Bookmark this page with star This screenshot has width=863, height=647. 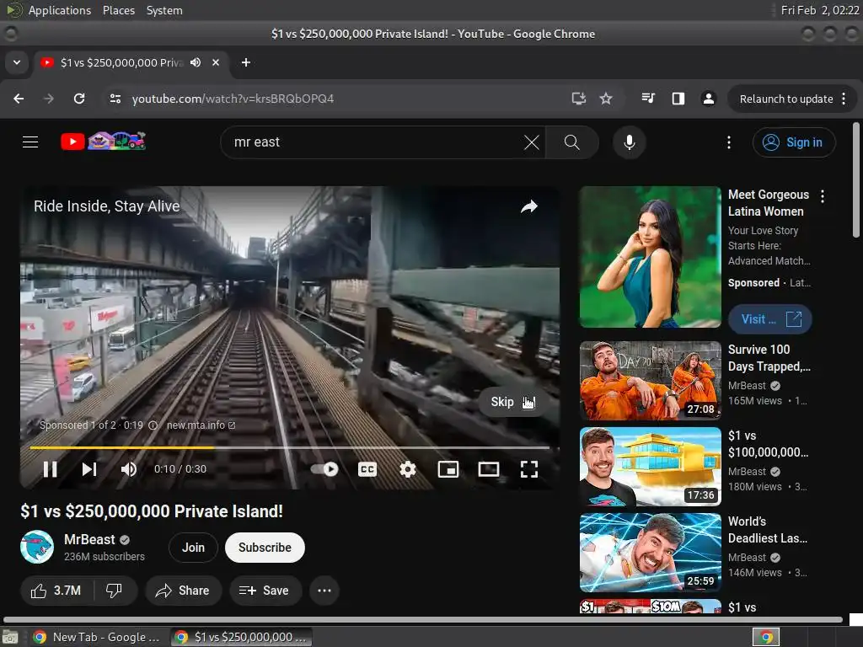click(606, 99)
